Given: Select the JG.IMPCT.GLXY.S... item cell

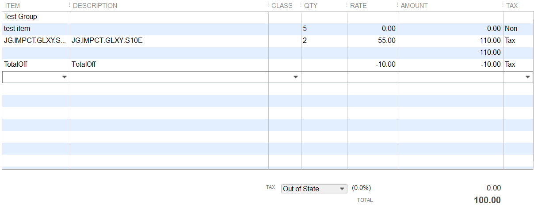Looking at the screenshot, I should (36, 41).
